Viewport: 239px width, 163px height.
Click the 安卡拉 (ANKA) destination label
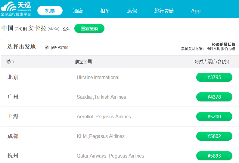point(44,28)
